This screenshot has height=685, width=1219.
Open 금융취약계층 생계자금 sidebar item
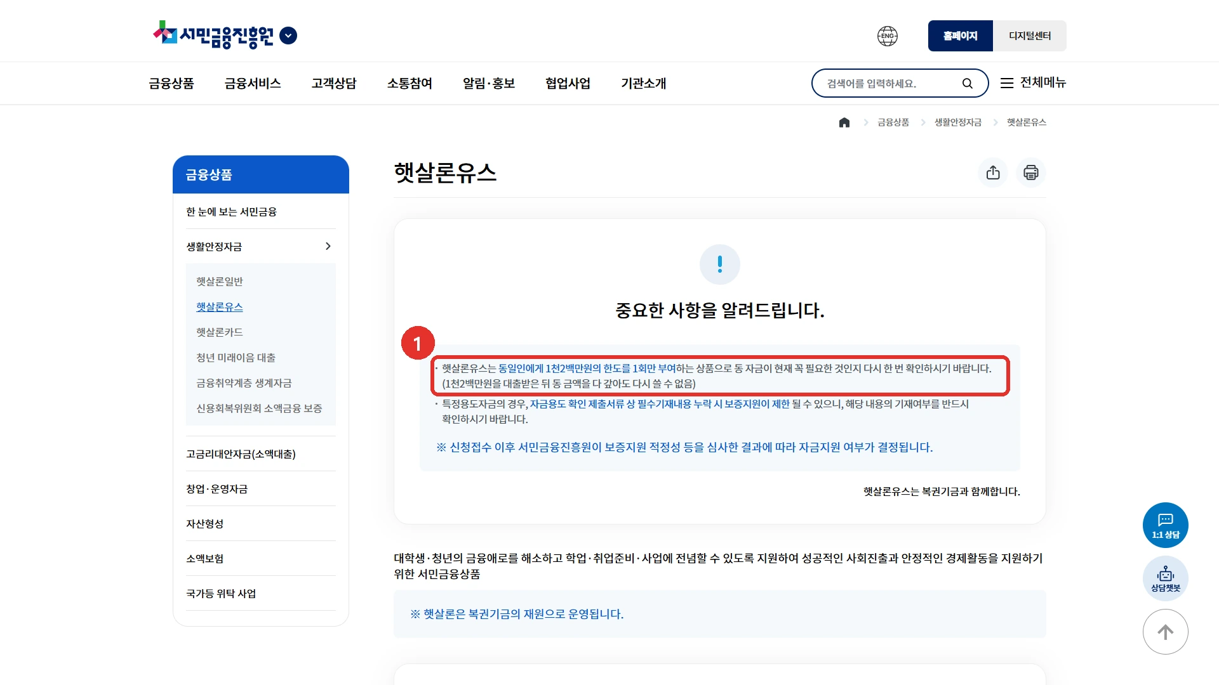point(244,382)
